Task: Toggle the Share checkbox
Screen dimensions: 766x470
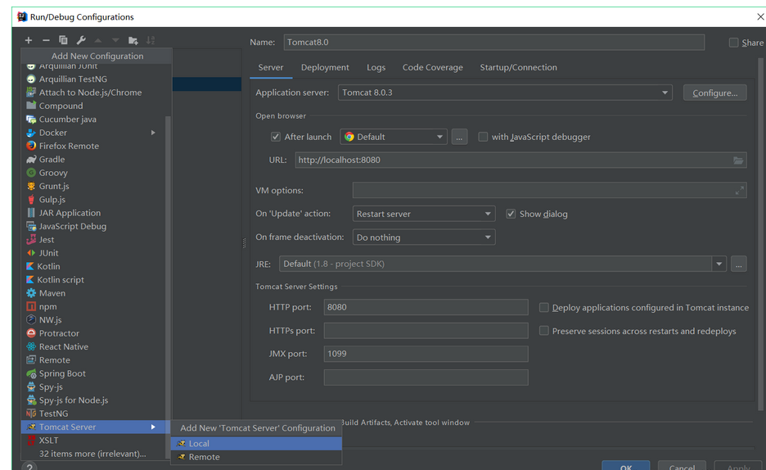Action: [733, 43]
